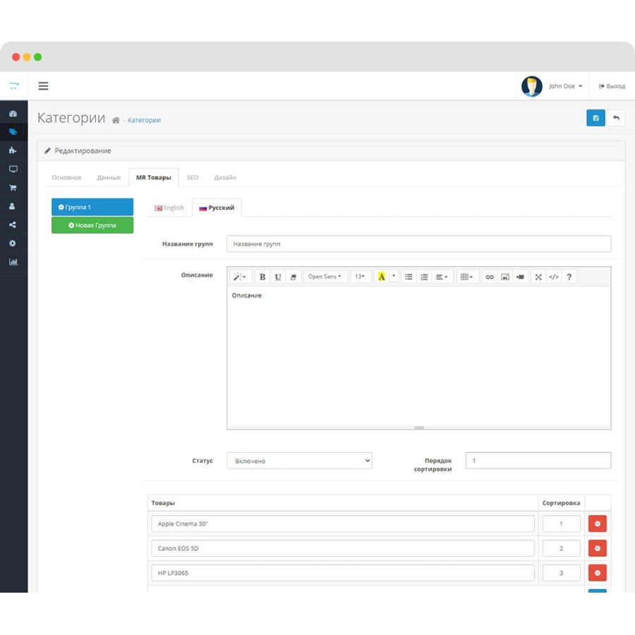Switch to the Дизайн tab
The width and height of the screenshot is (635, 635).
pyautogui.click(x=225, y=177)
